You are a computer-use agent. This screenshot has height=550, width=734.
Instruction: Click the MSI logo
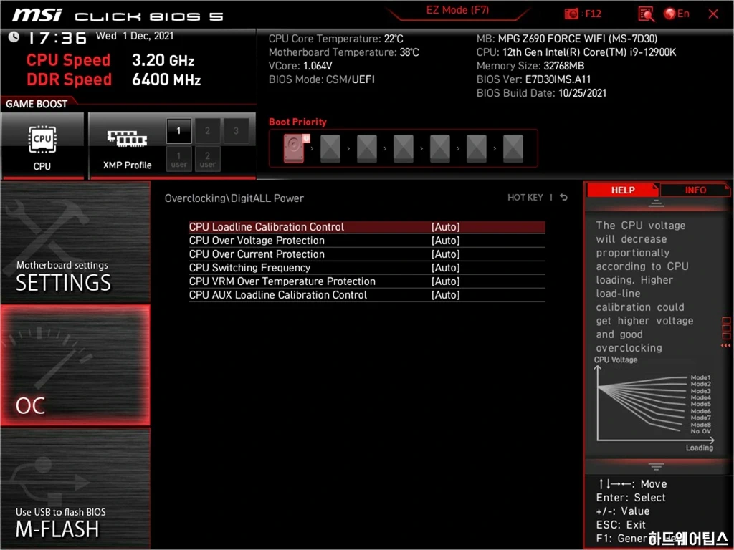37,15
